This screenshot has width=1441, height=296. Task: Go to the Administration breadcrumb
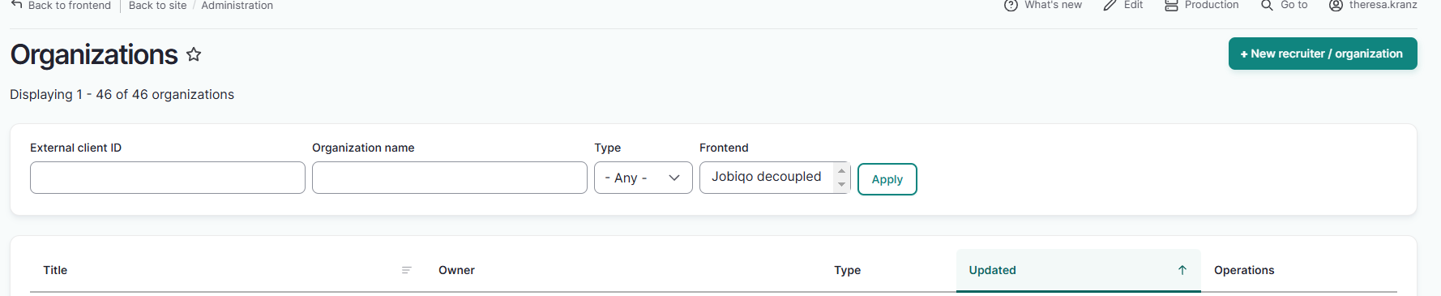click(237, 6)
